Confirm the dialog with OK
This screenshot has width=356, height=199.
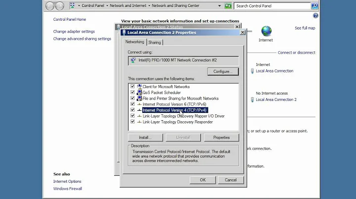[x=203, y=180]
